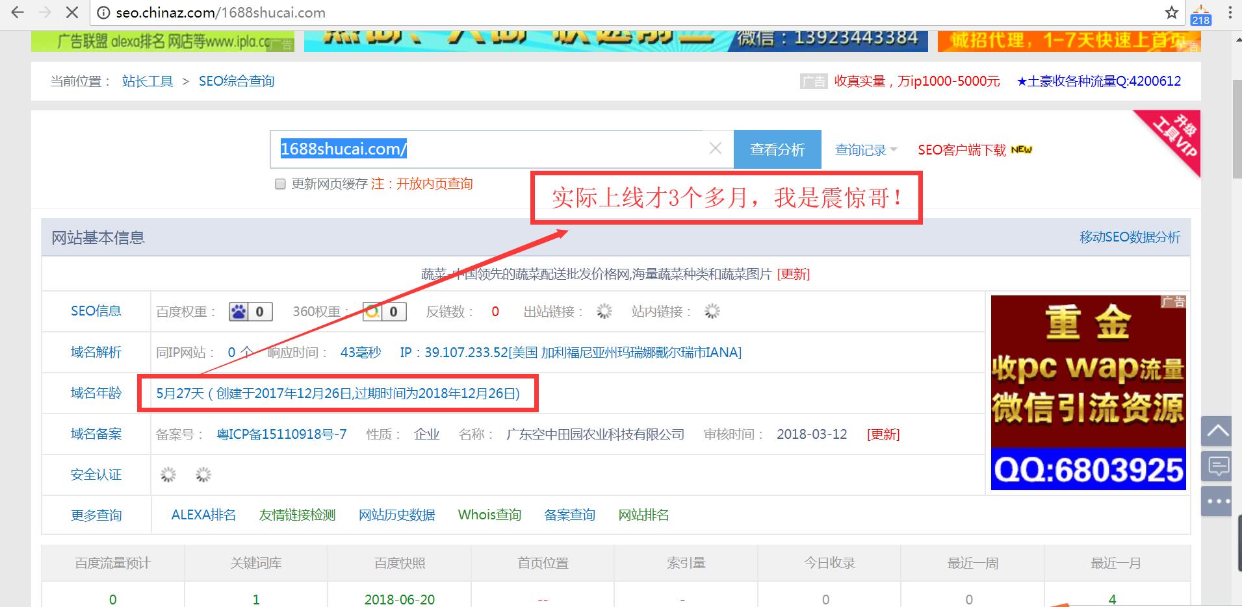
Task: Open 移动SEO数据分析
Action: 1129,238
